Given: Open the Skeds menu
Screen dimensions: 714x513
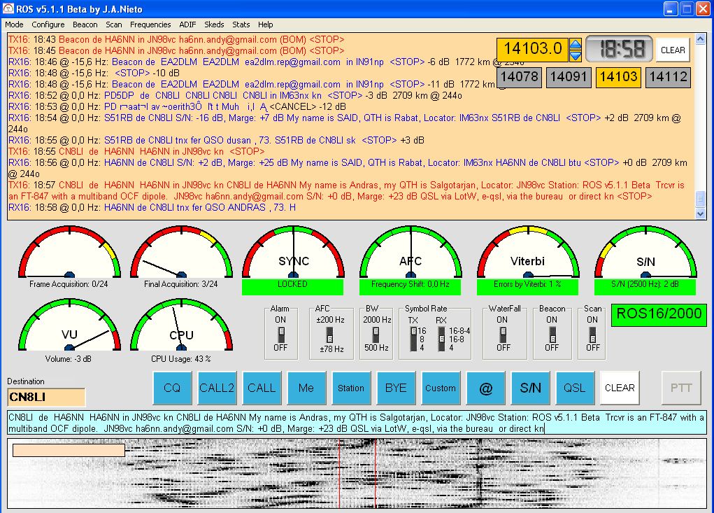Looking at the screenshot, I should click(214, 24).
